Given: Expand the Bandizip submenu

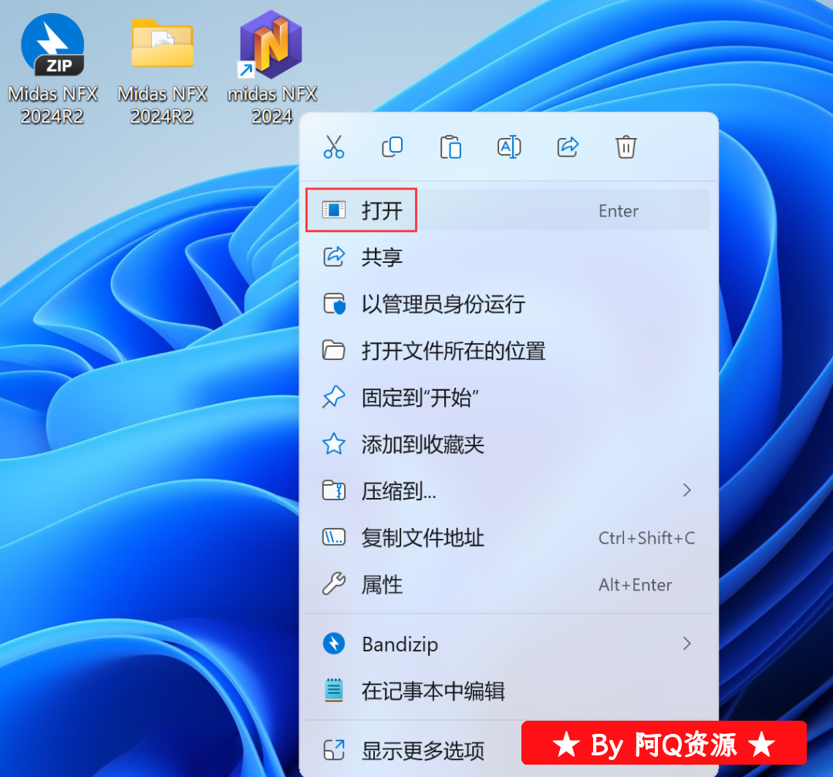Looking at the screenshot, I should pos(508,644).
